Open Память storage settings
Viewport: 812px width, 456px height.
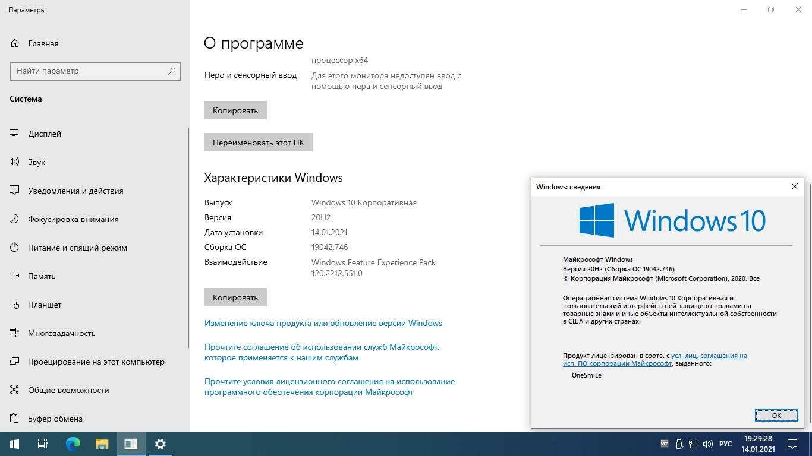(42, 276)
